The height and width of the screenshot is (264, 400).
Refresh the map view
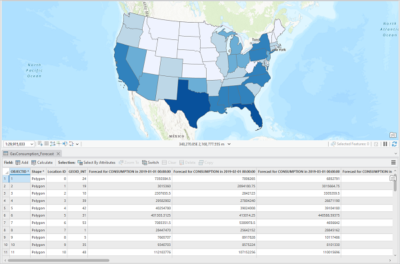[395, 144]
